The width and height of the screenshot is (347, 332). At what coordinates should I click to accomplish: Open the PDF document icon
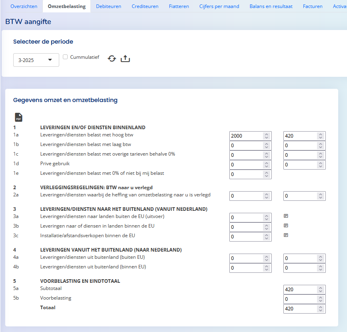[x=18, y=117]
